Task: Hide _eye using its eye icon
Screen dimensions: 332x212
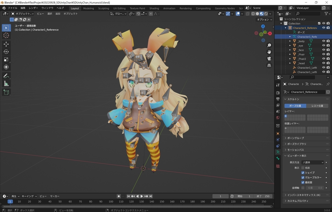Action: click(323, 46)
